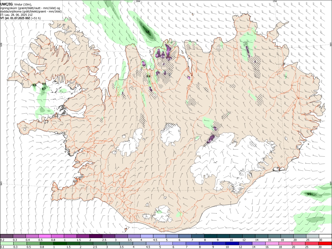Viewport: 332px width, 249px height.
Task: Pick the deep navy blue 10 rain legend swatch
Action: click(x=232, y=243)
